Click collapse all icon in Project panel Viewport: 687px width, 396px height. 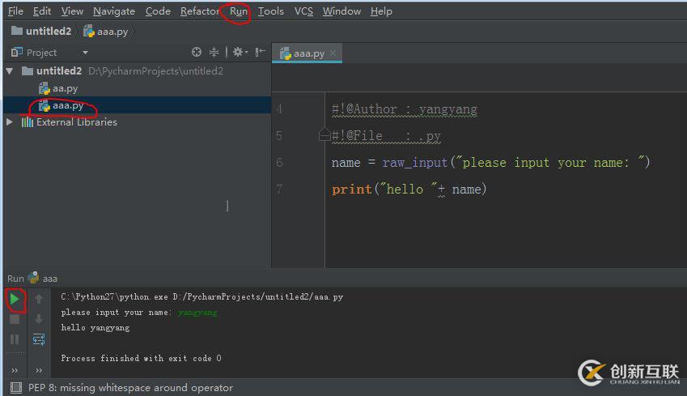[214, 52]
